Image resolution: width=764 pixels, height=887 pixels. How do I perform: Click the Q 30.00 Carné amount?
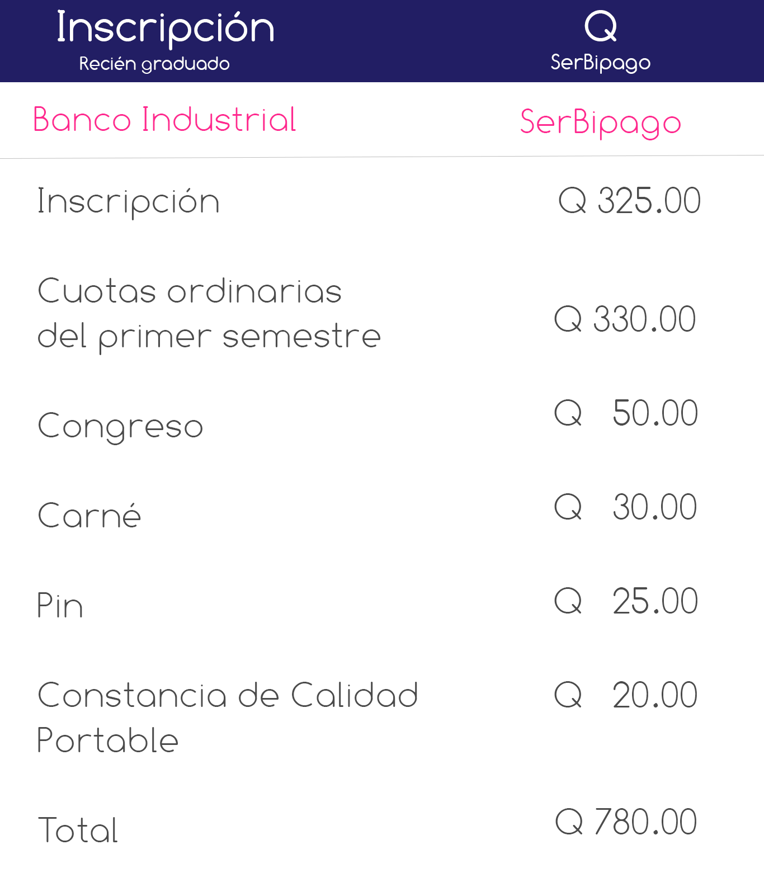pos(626,507)
